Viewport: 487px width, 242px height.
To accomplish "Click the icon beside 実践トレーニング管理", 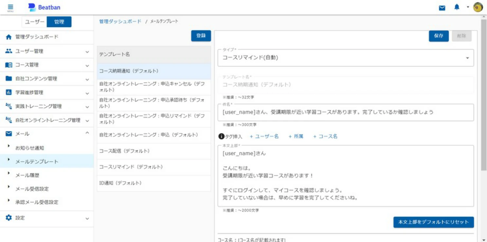I will point(9,106).
